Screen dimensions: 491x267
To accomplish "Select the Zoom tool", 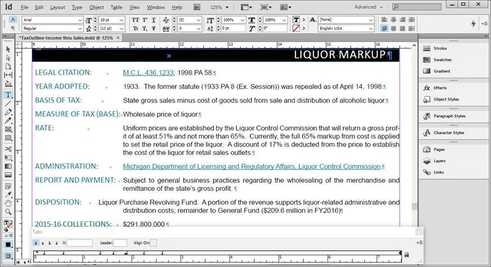I will pyautogui.click(x=8, y=212).
